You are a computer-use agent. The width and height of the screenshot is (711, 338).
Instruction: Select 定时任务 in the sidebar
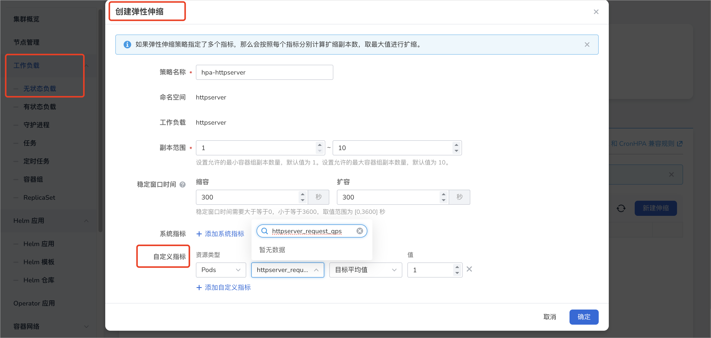pyautogui.click(x=37, y=161)
